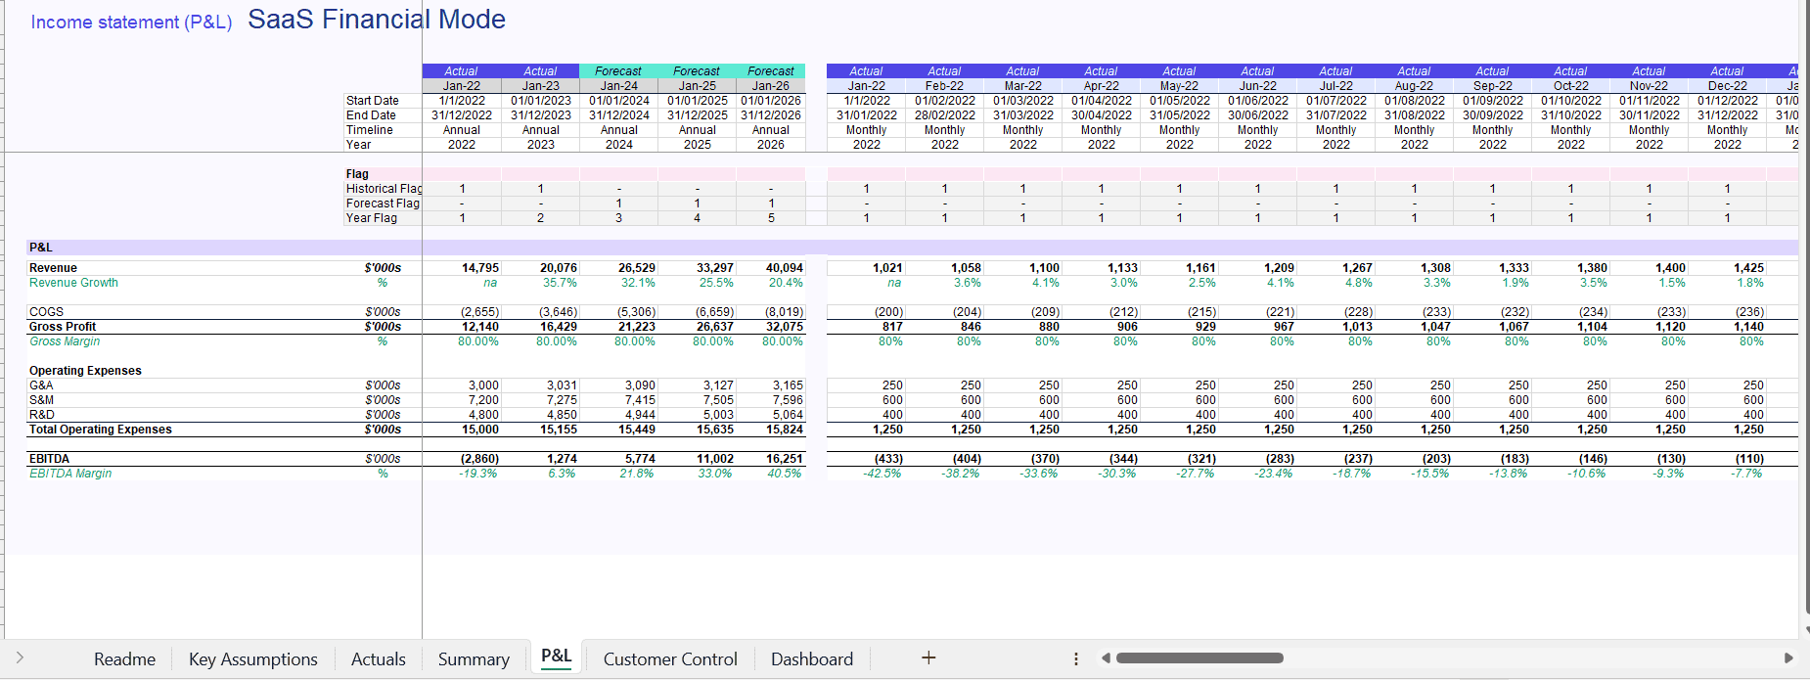Select the 'Total Operating Expenses' label
Viewport: 1810px width, 680px height.
click(x=100, y=430)
